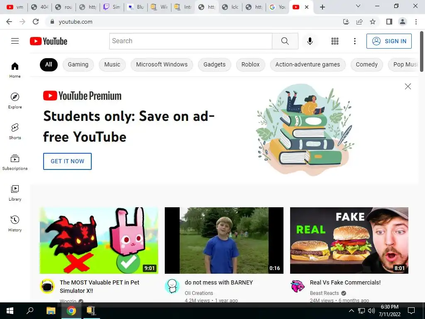Click Beast Reacts channel name

[x=324, y=293]
